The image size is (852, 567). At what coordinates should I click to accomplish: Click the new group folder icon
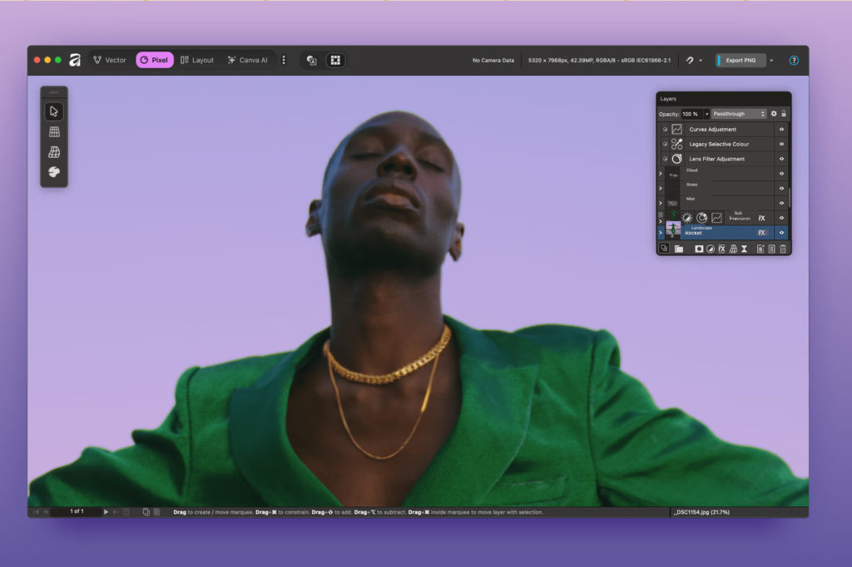pyautogui.click(x=679, y=249)
